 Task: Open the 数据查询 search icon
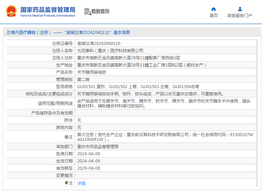pyautogui.click(x=88, y=12)
